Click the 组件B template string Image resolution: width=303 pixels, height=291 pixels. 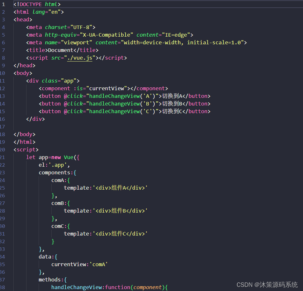pyautogui.click(x=120, y=211)
